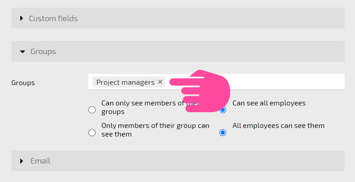Click the 'Only members of their group can see them' text
355x182 pixels.
[155, 130]
